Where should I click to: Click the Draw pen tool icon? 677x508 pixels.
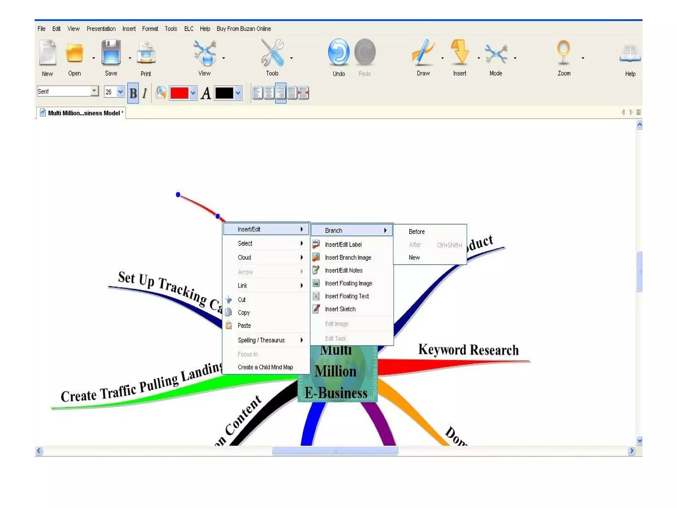coord(423,52)
